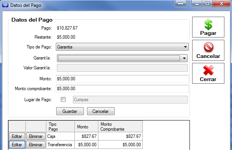Click the Cerrar button with red X

coord(208,73)
